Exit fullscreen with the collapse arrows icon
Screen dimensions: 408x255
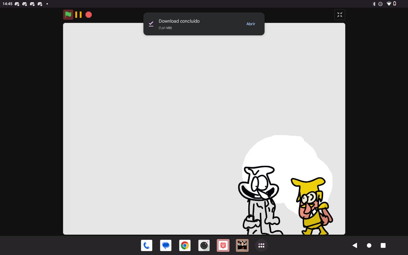click(340, 15)
